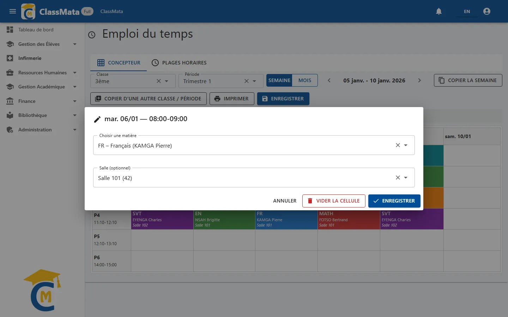Go to the previous week
The width and height of the screenshot is (508, 317).
tap(329, 80)
